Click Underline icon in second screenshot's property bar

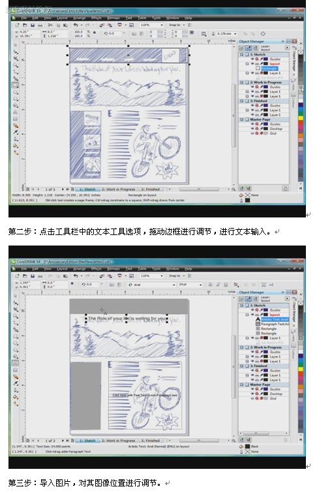[226, 285]
